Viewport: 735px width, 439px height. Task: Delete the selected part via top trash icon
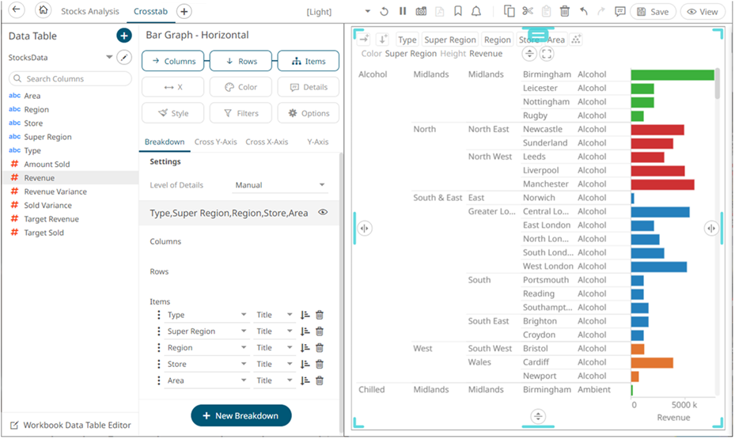point(565,11)
